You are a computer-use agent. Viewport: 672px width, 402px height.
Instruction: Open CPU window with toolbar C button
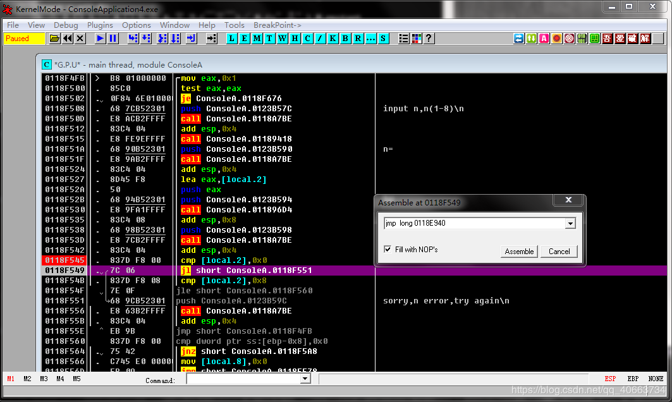coord(308,39)
